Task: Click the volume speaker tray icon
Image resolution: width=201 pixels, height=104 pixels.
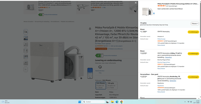Action: (x=191, y=102)
